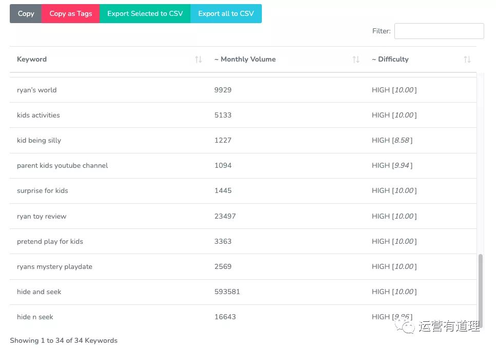The image size is (496, 348).
Task: Export Selected to CSV
Action: tap(145, 13)
